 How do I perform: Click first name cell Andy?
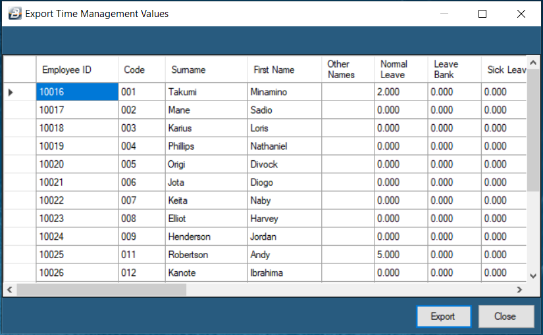click(x=284, y=254)
